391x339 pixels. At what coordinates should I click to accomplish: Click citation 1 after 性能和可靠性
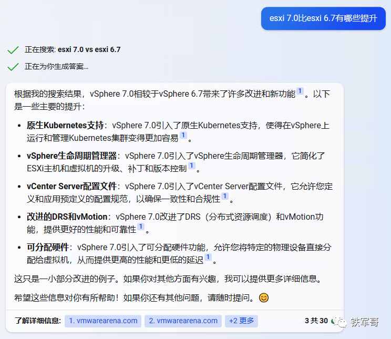pos(141,227)
